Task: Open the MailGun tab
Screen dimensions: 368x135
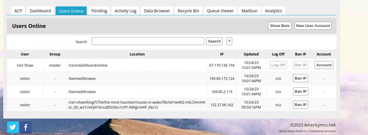Action: (x=249, y=11)
